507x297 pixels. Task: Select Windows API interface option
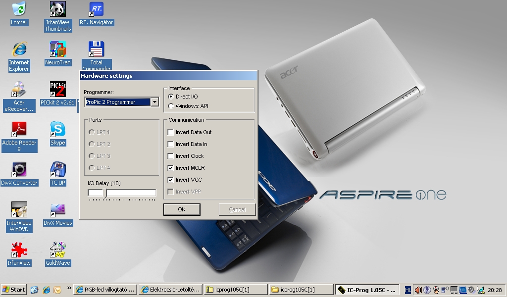point(188,105)
